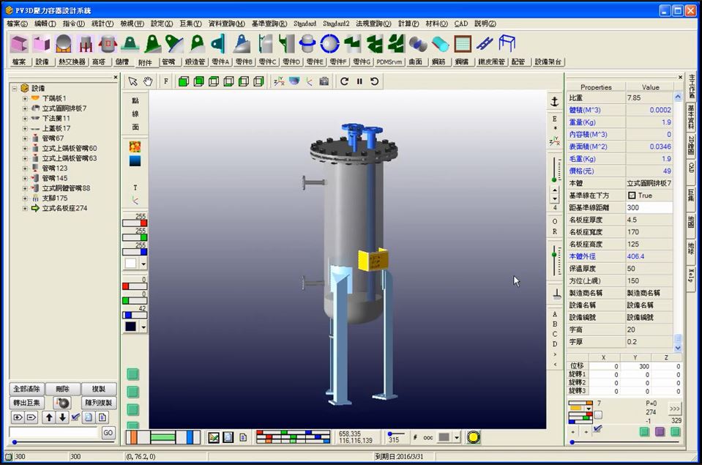This screenshot has width=702, height=465.
Task: Move selected item up with arrow
Action: (x=49, y=417)
